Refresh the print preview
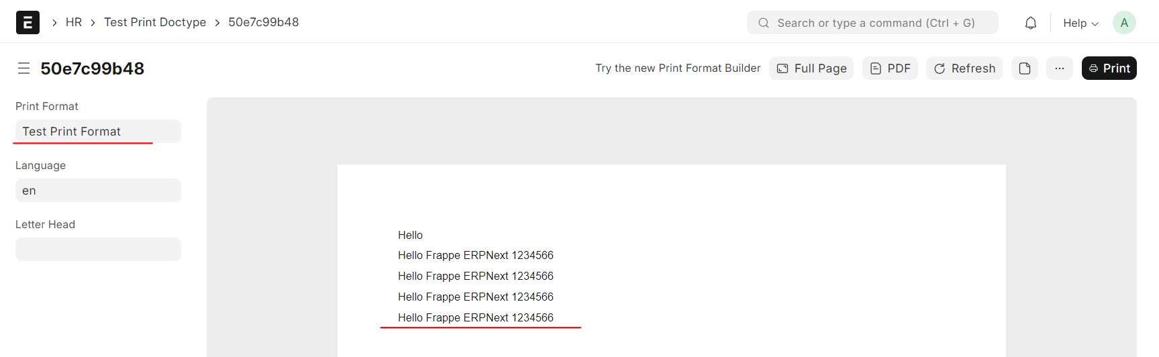This screenshot has height=357, width=1159. 964,68
